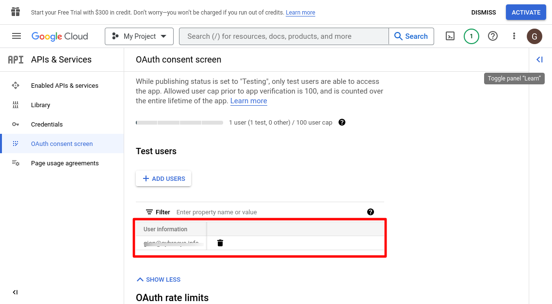
Task: Open the Filter options for test users
Action: click(x=158, y=212)
